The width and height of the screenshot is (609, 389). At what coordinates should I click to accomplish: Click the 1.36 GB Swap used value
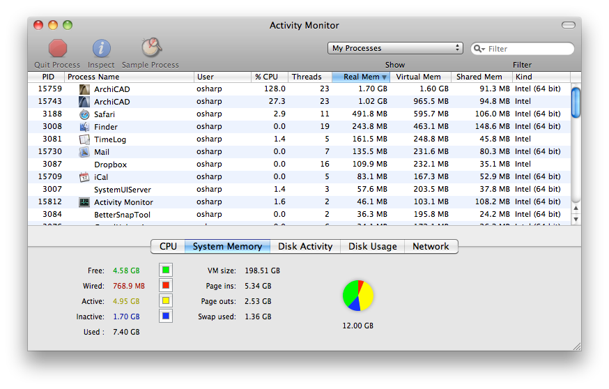pos(258,316)
